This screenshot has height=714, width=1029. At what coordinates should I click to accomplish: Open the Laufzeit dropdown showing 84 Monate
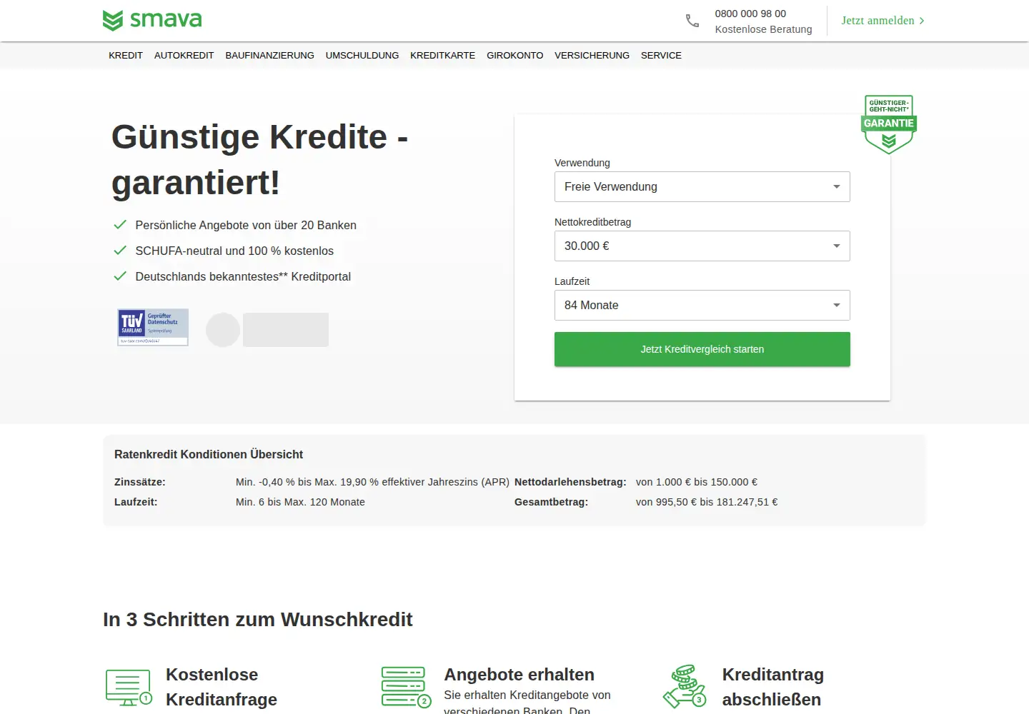(702, 305)
